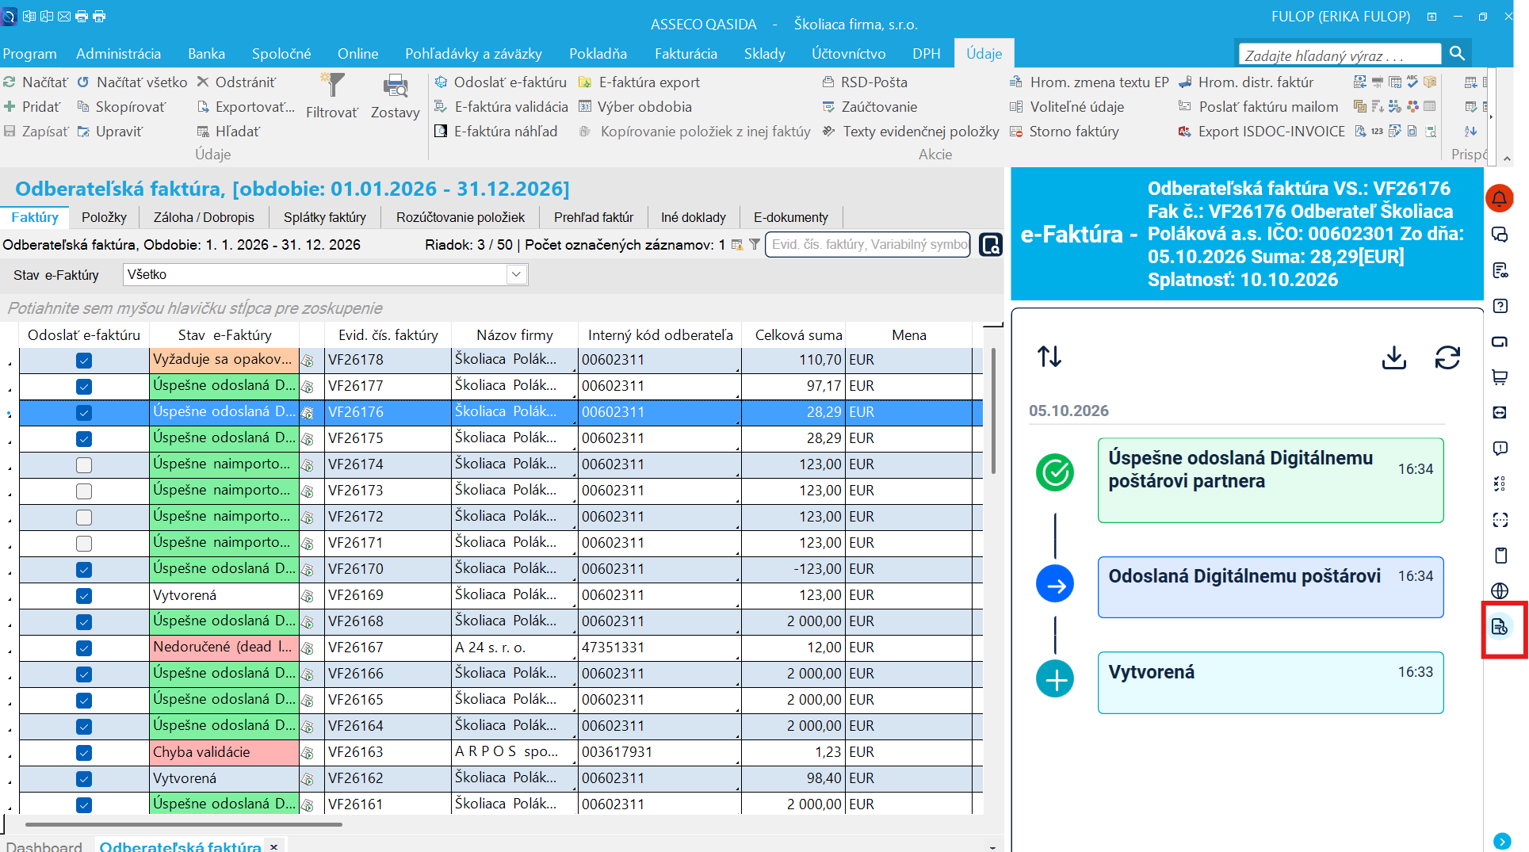This screenshot has width=1529, height=852.
Task: Expand the ribbon collapse chevron
Action: coord(1507,159)
